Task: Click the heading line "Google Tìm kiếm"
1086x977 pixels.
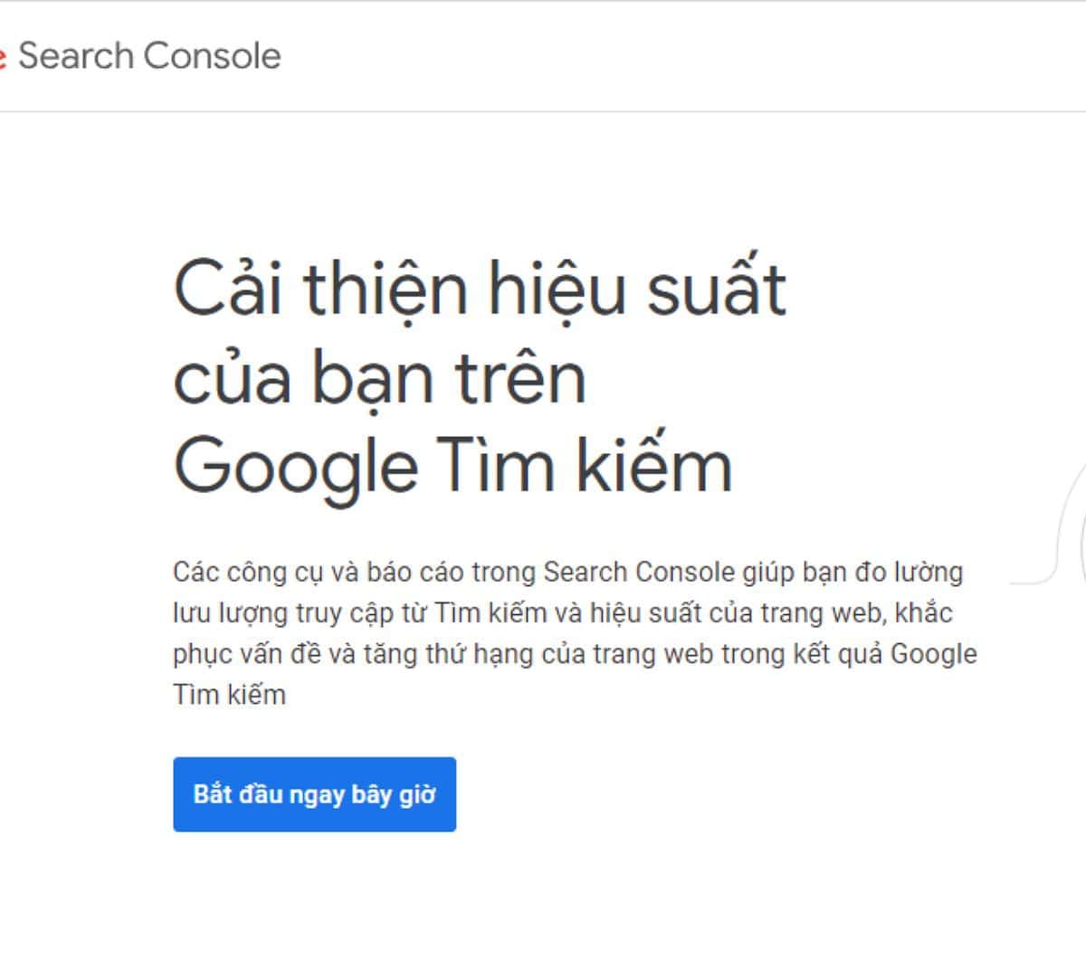Action: tap(452, 466)
